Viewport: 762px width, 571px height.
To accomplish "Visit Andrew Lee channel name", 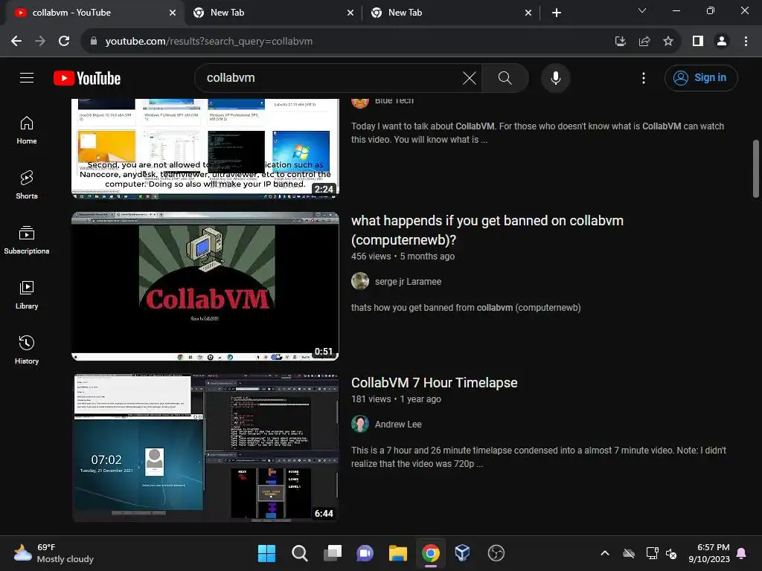I will click(x=398, y=425).
